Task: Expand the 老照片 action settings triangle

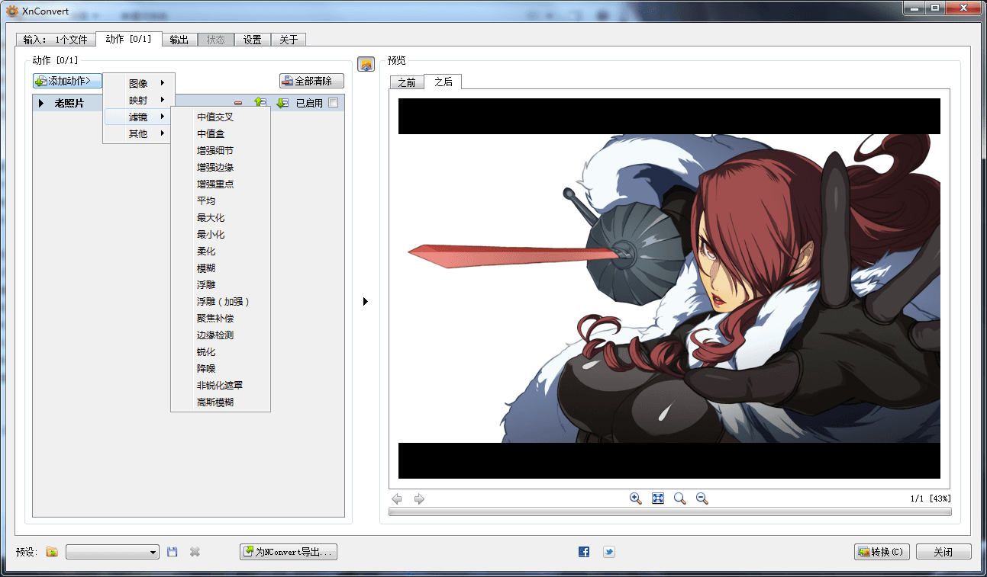Action: [x=41, y=103]
